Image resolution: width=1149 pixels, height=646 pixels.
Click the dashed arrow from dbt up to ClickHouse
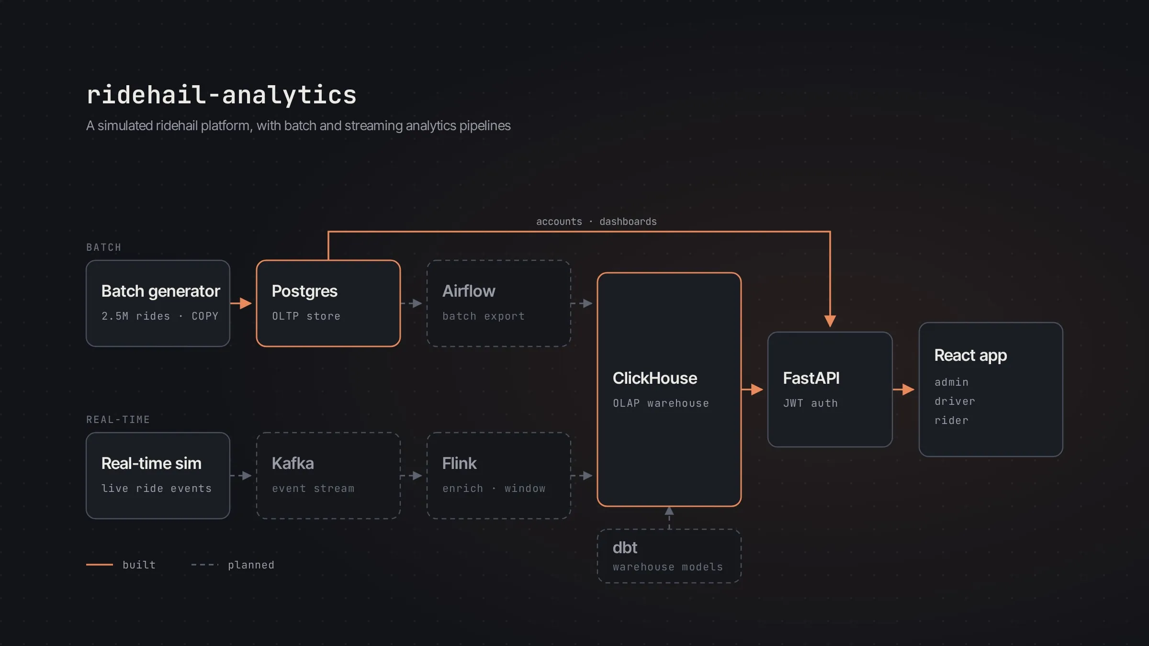(x=669, y=518)
